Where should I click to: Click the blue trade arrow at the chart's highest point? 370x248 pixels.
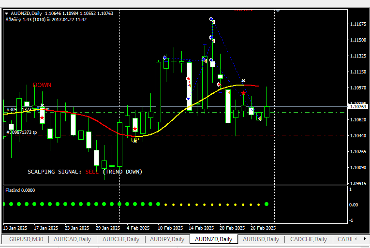click(211, 19)
